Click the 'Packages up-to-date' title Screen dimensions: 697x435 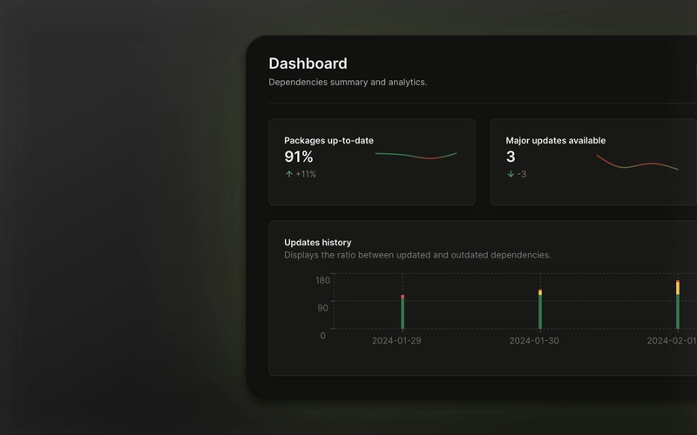pyautogui.click(x=328, y=140)
